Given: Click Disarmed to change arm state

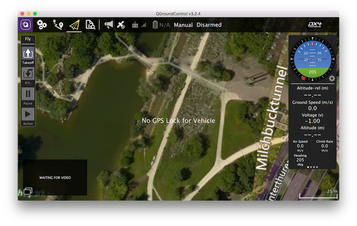Looking at the screenshot, I should [x=209, y=25].
